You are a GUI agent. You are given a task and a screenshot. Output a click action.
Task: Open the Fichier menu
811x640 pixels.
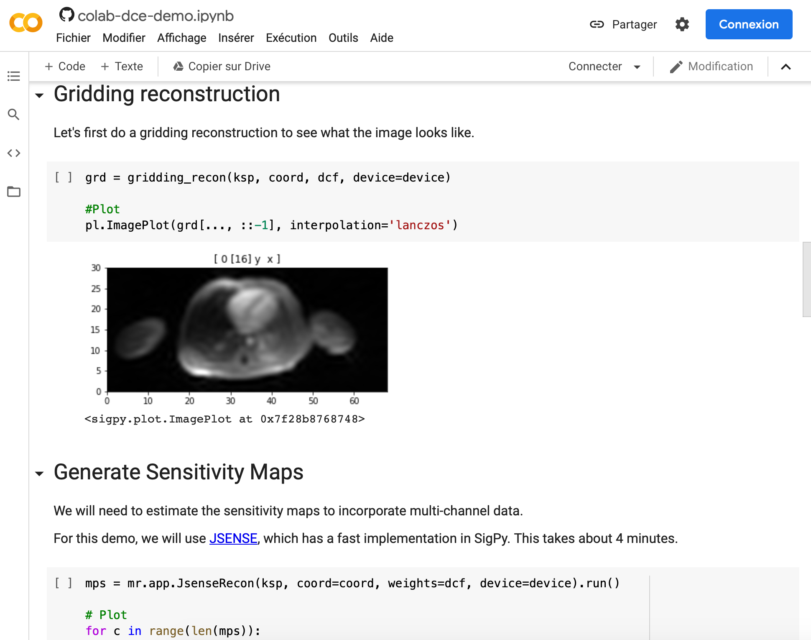(x=73, y=38)
